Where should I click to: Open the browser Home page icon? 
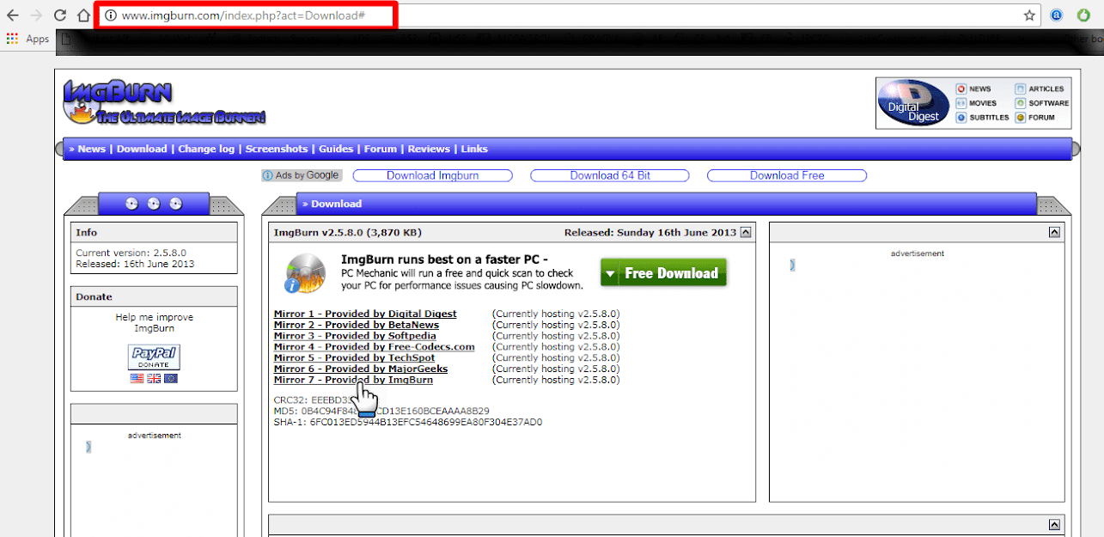(83, 15)
